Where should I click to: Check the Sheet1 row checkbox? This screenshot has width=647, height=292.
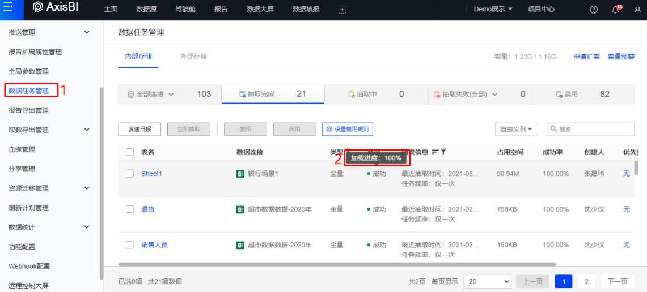coord(129,174)
